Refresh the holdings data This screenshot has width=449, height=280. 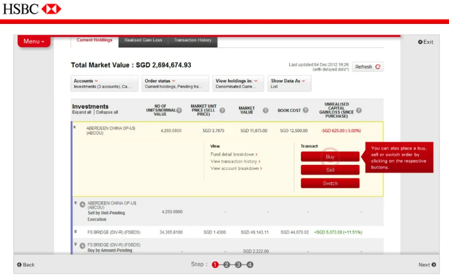368,67
